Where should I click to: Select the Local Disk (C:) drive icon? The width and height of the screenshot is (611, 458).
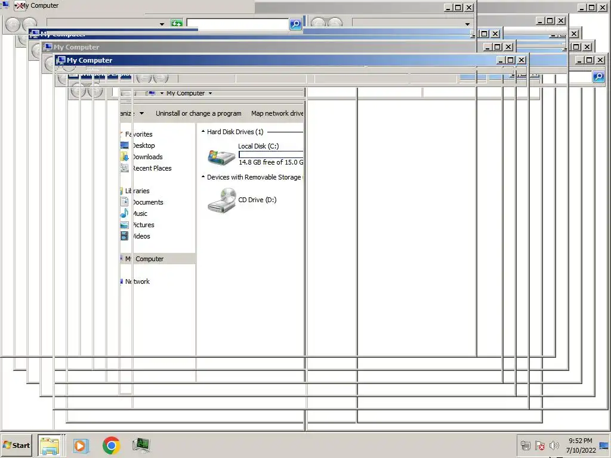coord(221,157)
